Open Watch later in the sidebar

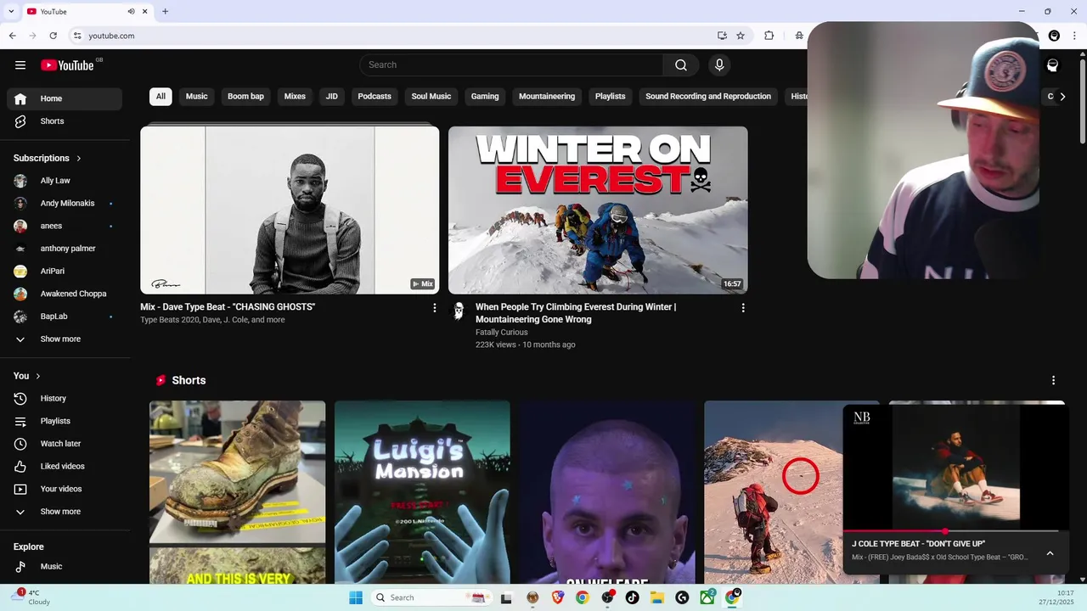tap(65, 444)
